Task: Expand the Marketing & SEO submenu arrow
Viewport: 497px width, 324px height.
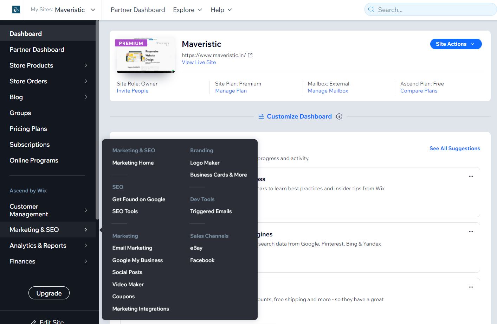Action: [86, 230]
